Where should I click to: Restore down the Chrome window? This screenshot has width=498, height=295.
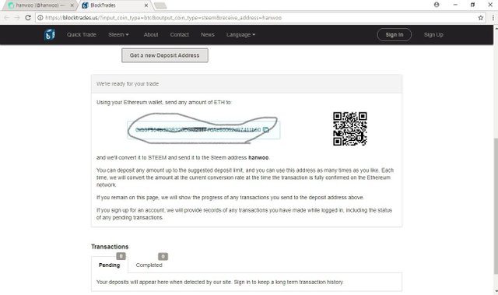(472, 5)
